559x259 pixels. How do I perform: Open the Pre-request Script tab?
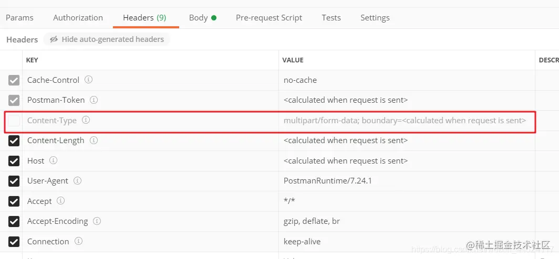tap(269, 18)
